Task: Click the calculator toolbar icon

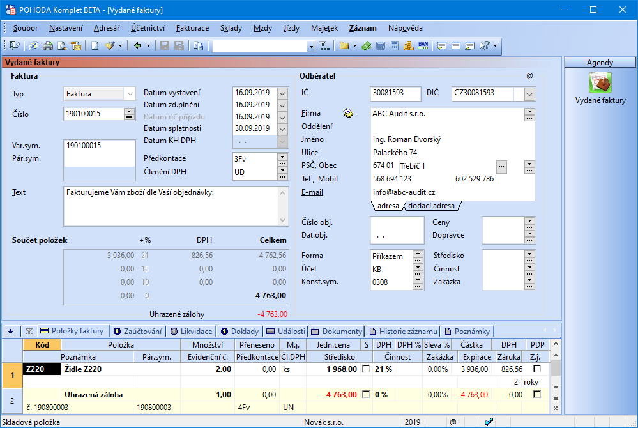Action: pyautogui.click(x=394, y=45)
